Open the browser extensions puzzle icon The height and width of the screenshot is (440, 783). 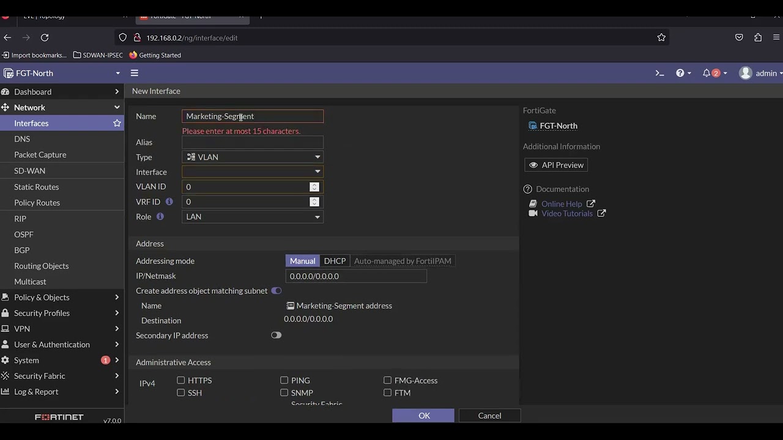(758, 38)
